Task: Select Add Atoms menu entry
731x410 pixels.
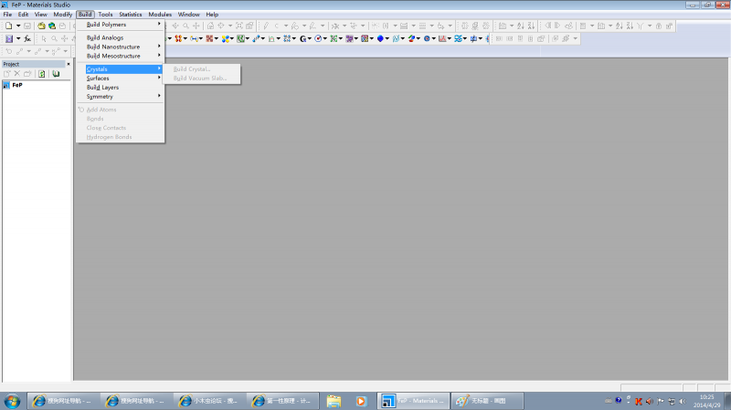Action: (121, 110)
